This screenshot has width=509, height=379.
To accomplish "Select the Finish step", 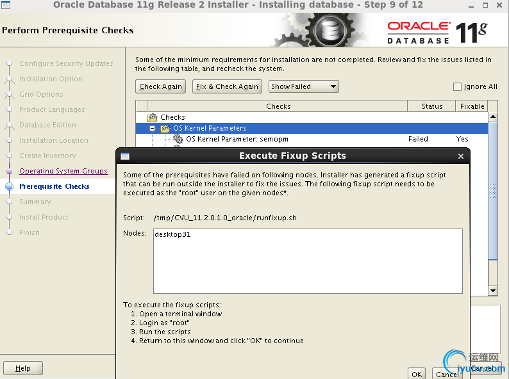I will (x=29, y=232).
